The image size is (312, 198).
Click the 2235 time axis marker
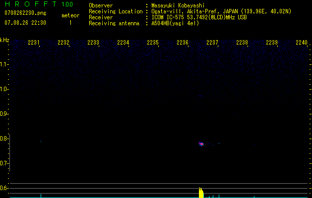(x=153, y=43)
